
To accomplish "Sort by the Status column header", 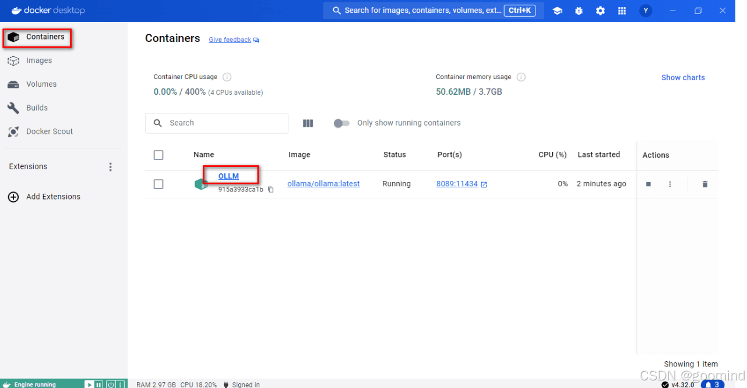I will (x=394, y=155).
